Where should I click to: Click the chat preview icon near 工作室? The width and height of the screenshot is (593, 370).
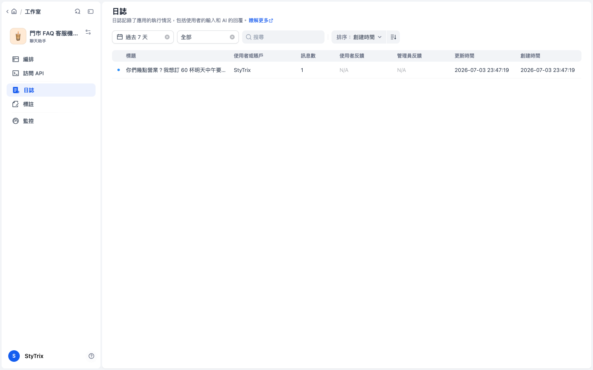(x=77, y=12)
